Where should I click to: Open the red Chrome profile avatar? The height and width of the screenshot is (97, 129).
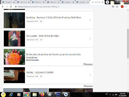[x=122, y=7]
